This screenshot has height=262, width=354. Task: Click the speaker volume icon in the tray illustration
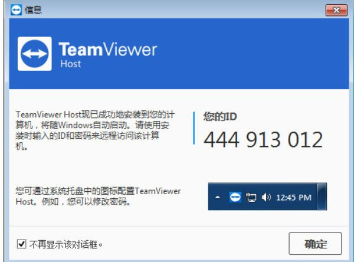tap(266, 198)
